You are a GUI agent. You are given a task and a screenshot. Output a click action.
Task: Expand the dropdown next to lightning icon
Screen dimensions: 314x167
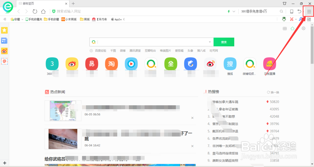(x=234, y=11)
